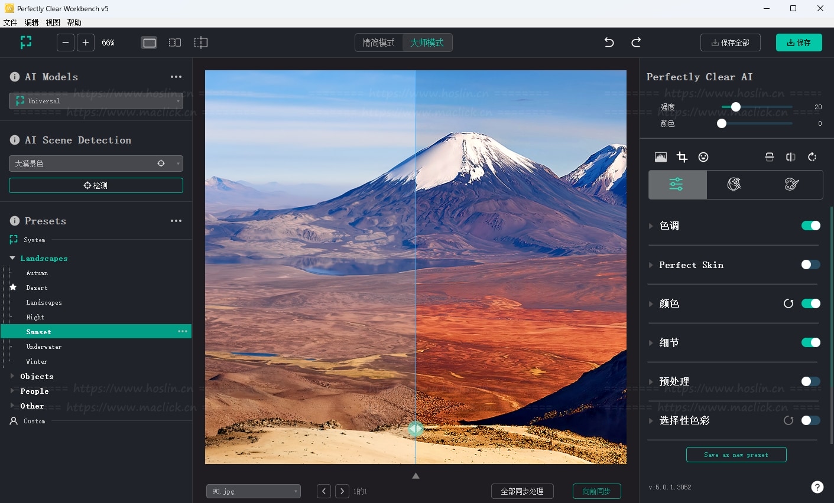This screenshot has height=503, width=834.
Task: Show the histogram via the histogram icon
Action: pyautogui.click(x=661, y=157)
